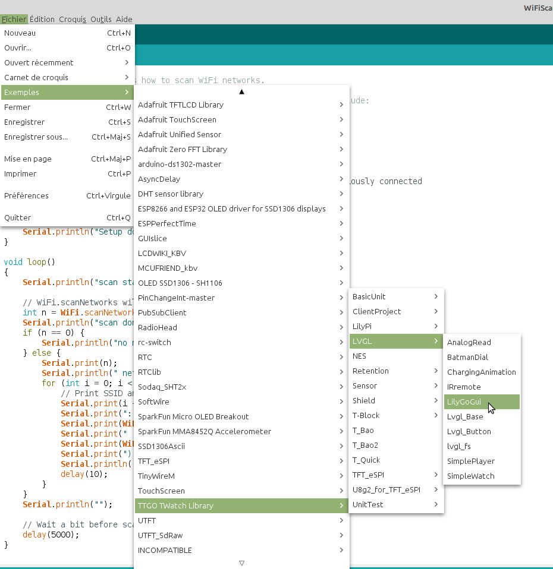
Task: Open T-Block submenu
Action: point(396,416)
